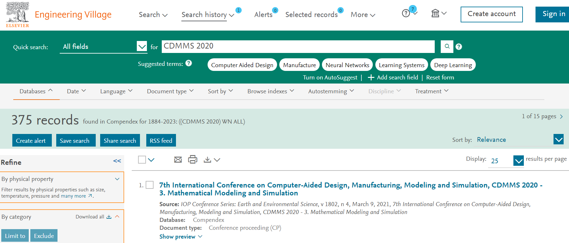Open the Date filter tab
Image resolution: width=569 pixels, height=243 pixels.
(x=76, y=91)
